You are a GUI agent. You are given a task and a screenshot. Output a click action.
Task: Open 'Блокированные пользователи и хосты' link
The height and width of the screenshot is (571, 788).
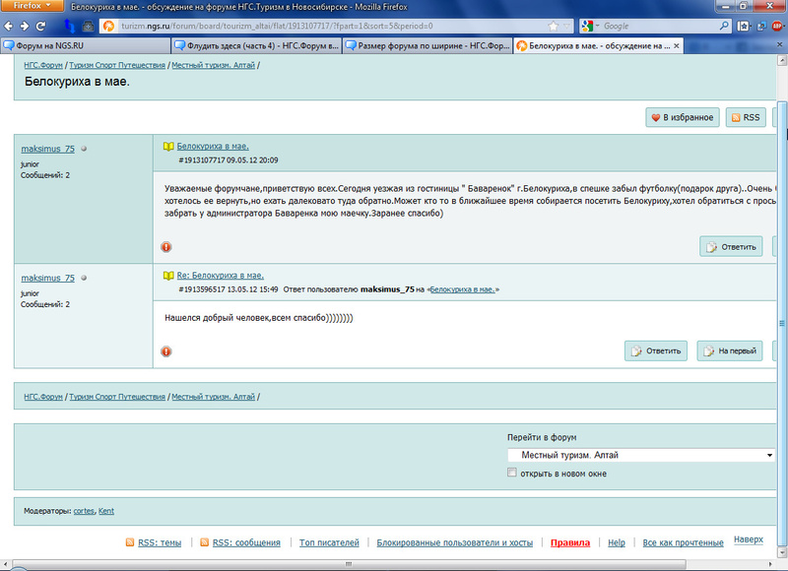455,542
